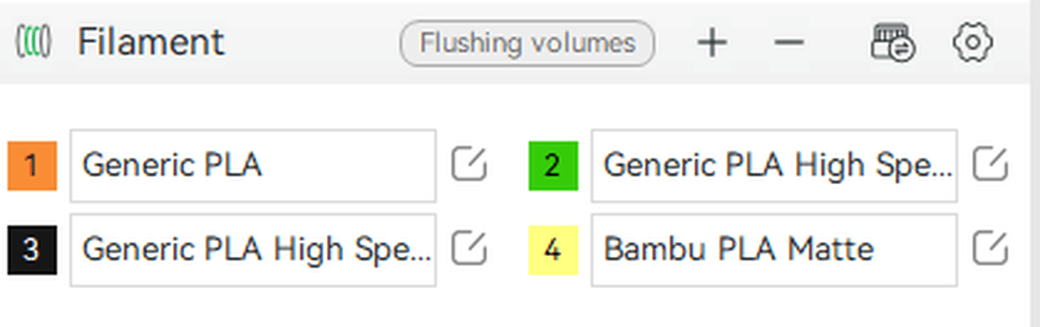Click the black filament 3 color swatch
1040x327 pixels.
[32, 250]
